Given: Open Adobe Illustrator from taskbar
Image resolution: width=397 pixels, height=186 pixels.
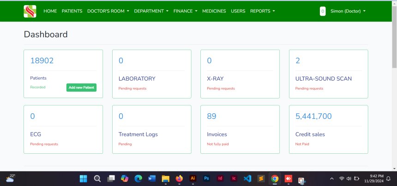Looking at the screenshot, I should (193, 179).
